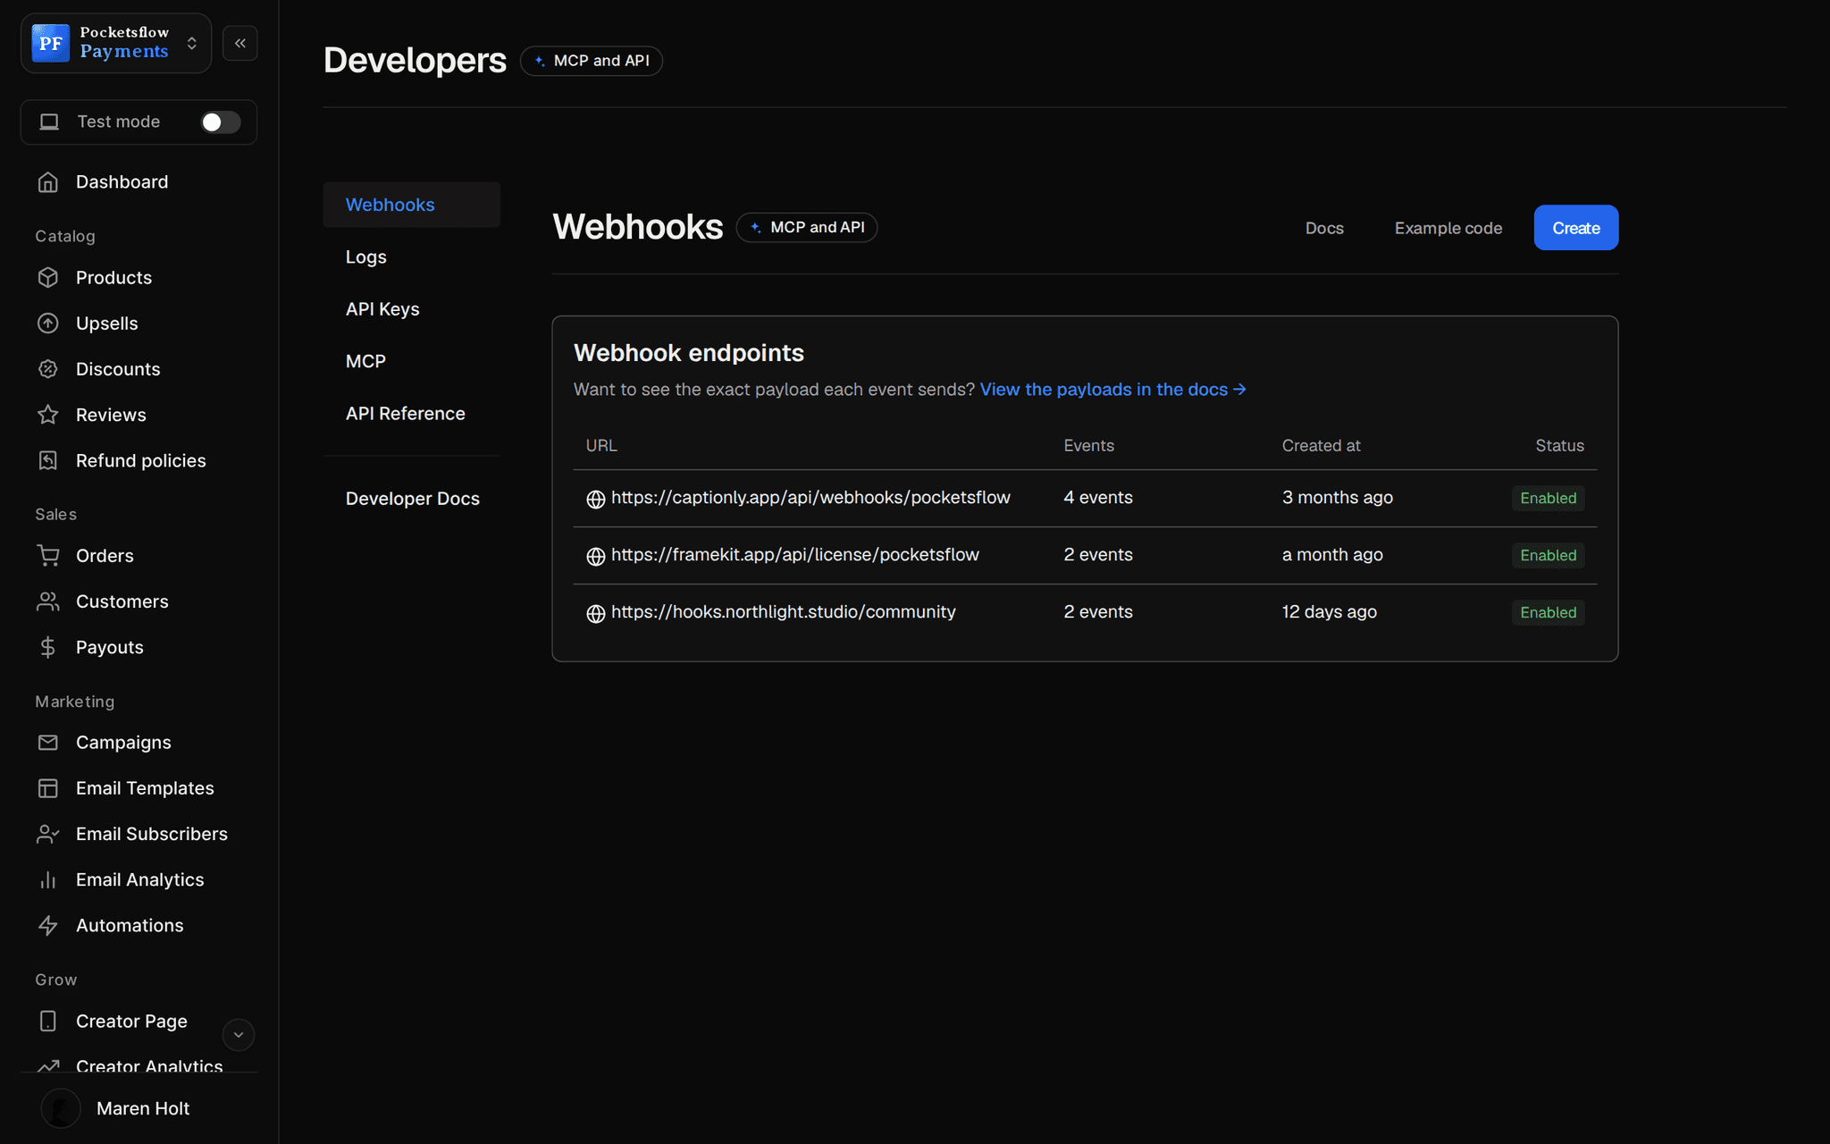Click the Payouts dollar icon
The height and width of the screenshot is (1144, 1830).
[x=48, y=647]
